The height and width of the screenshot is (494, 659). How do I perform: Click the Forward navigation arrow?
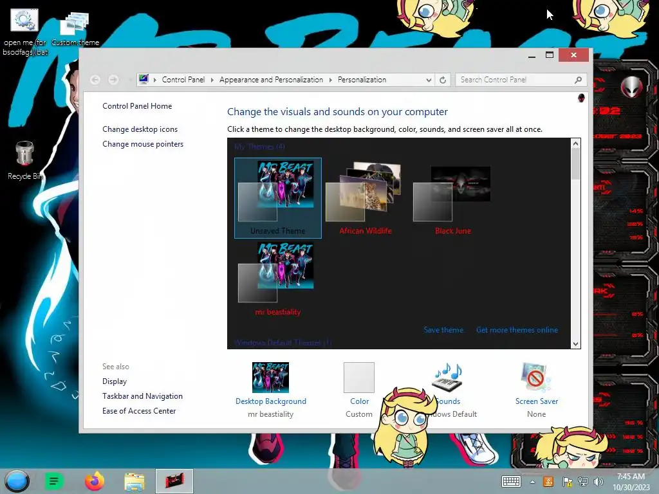(x=113, y=80)
